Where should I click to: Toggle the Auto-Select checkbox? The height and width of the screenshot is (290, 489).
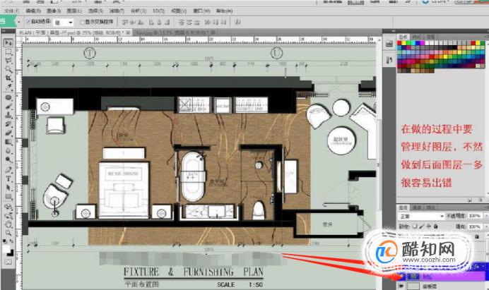pyautogui.click(x=28, y=21)
